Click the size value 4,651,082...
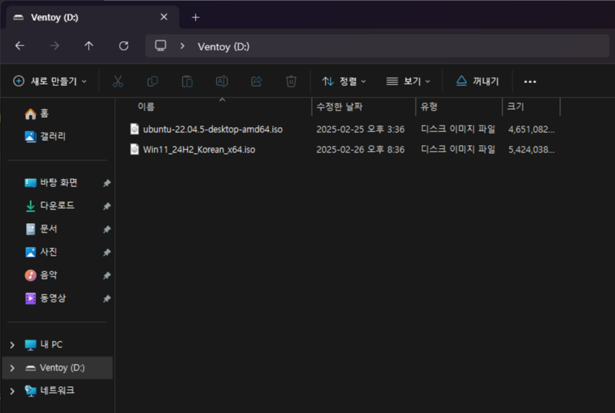The image size is (615, 413). coord(531,129)
